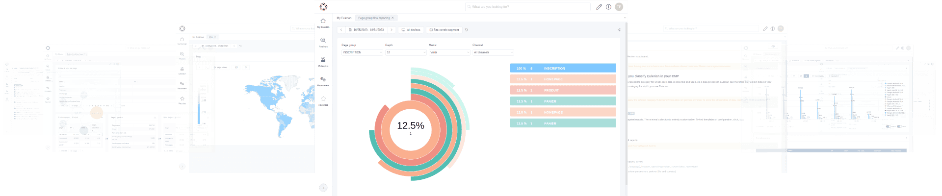Open the Site-centric segment filter
Viewport: 942px width, 196px height.
click(444, 30)
